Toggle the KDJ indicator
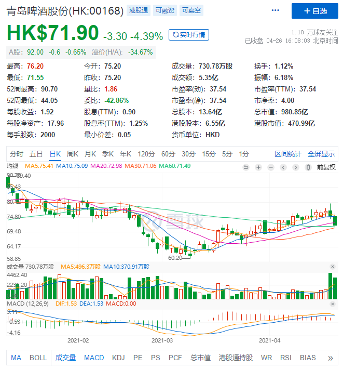 tap(118, 358)
